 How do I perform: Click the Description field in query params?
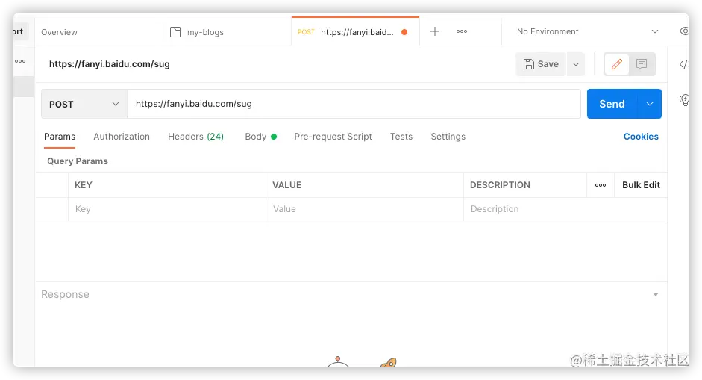[x=565, y=209]
